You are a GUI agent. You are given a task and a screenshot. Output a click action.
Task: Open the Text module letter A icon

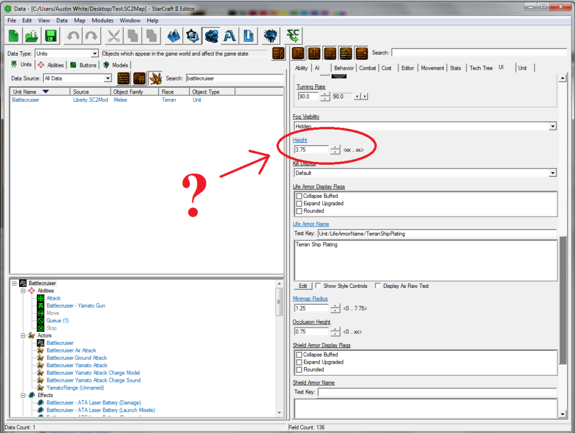pyautogui.click(x=230, y=36)
